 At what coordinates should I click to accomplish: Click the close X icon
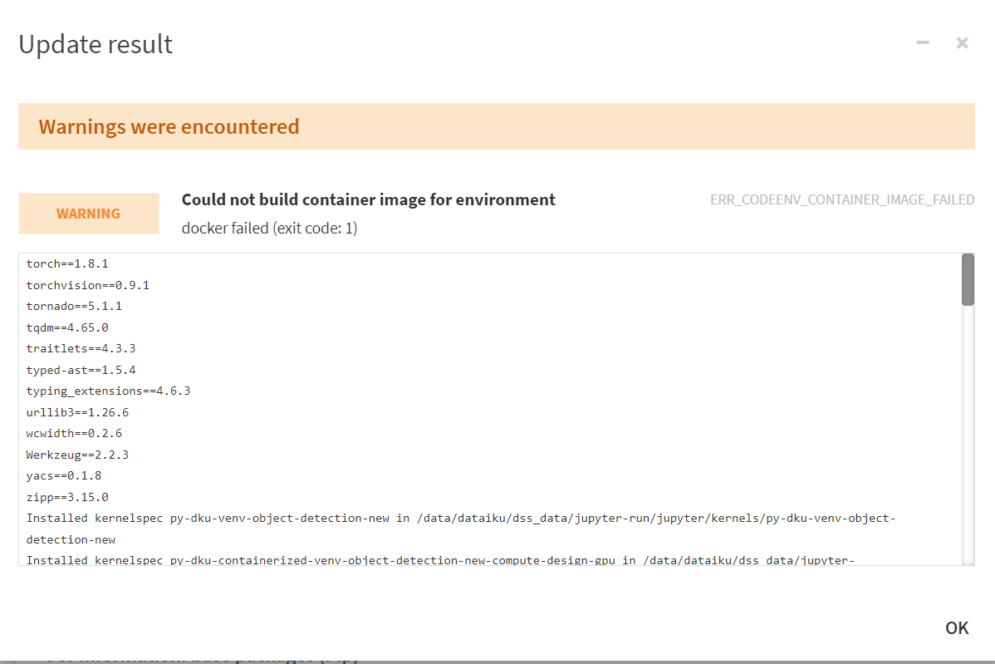pos(962,42)
